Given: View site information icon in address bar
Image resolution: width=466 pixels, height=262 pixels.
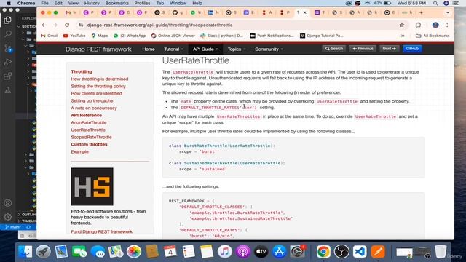Looking at the screenshot, I should 81,25.
